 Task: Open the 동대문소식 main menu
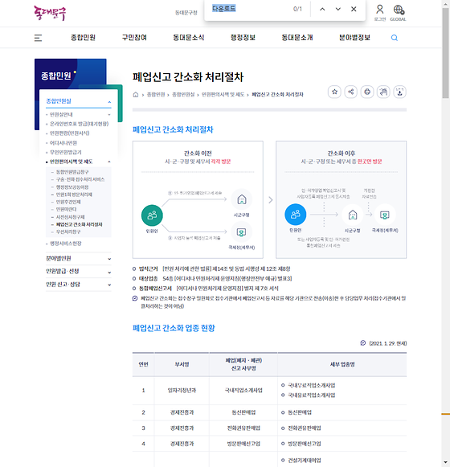pyautogui.click(x=189, y=38)
